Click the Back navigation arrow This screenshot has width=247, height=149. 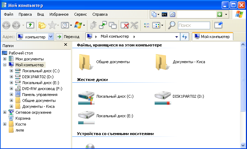point(6,25)
